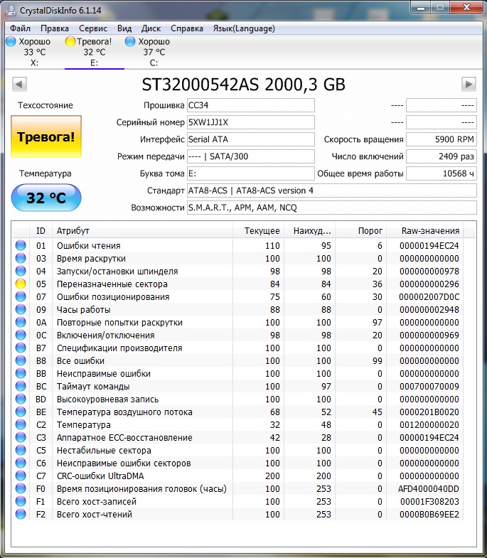Select the Хорошо disk X: status icon
This screenshot has height=558, width=487.
(11, 42)
